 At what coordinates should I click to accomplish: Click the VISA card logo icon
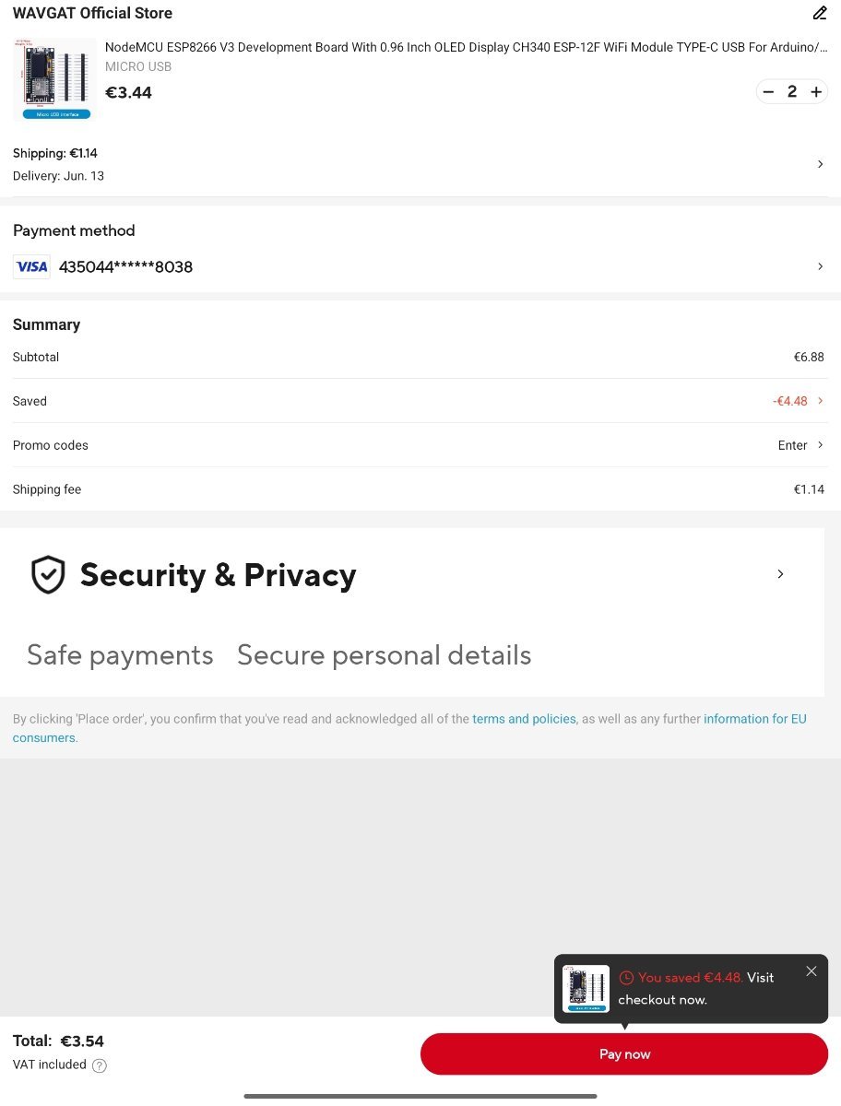point(31,267)
